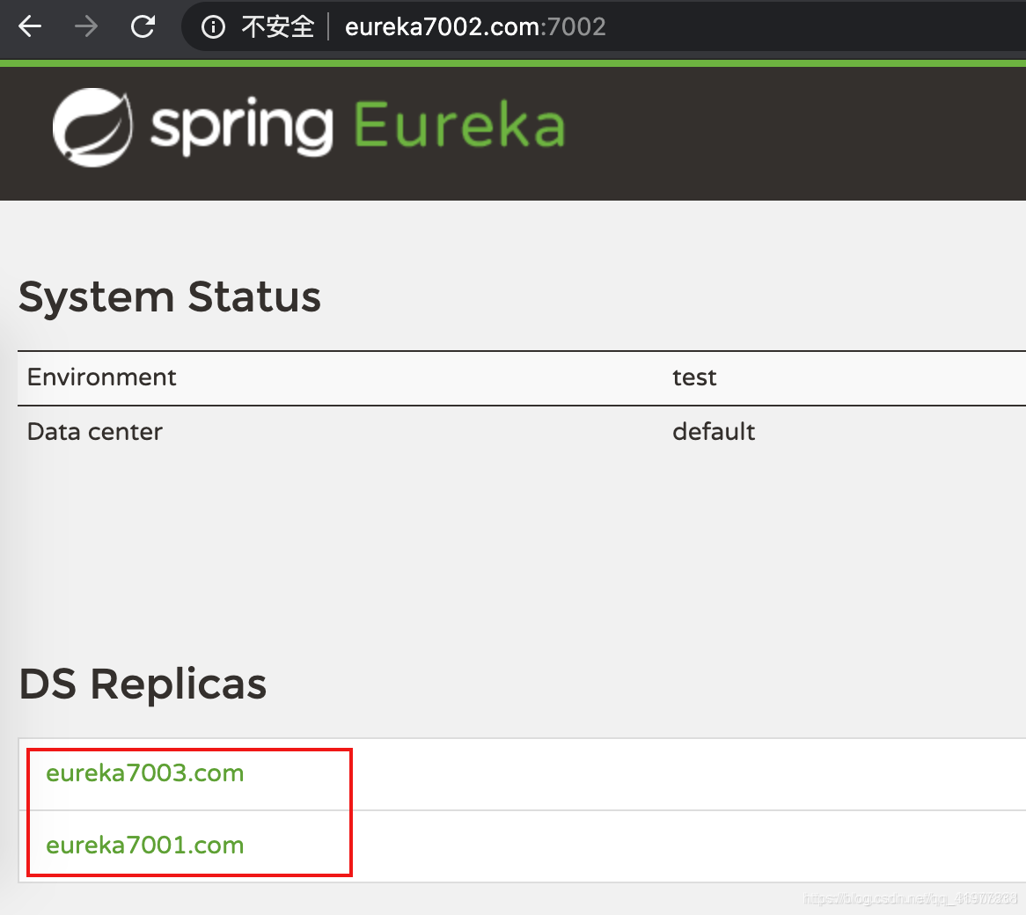
Task: Select the value default in Data center row
Action: [x=714, y=432]
